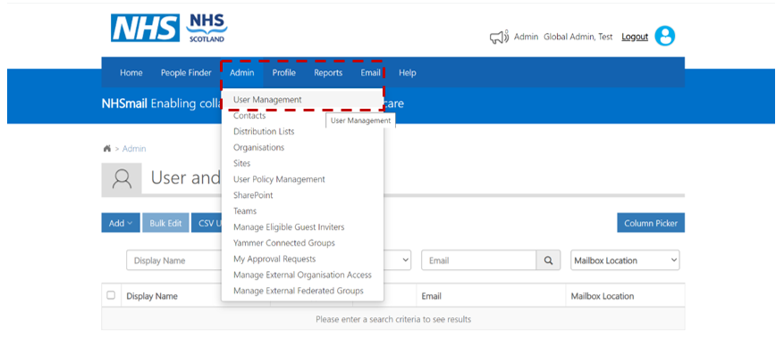Click the user silhouette page icon
784x345 pixels.
(x=122, y=179)
